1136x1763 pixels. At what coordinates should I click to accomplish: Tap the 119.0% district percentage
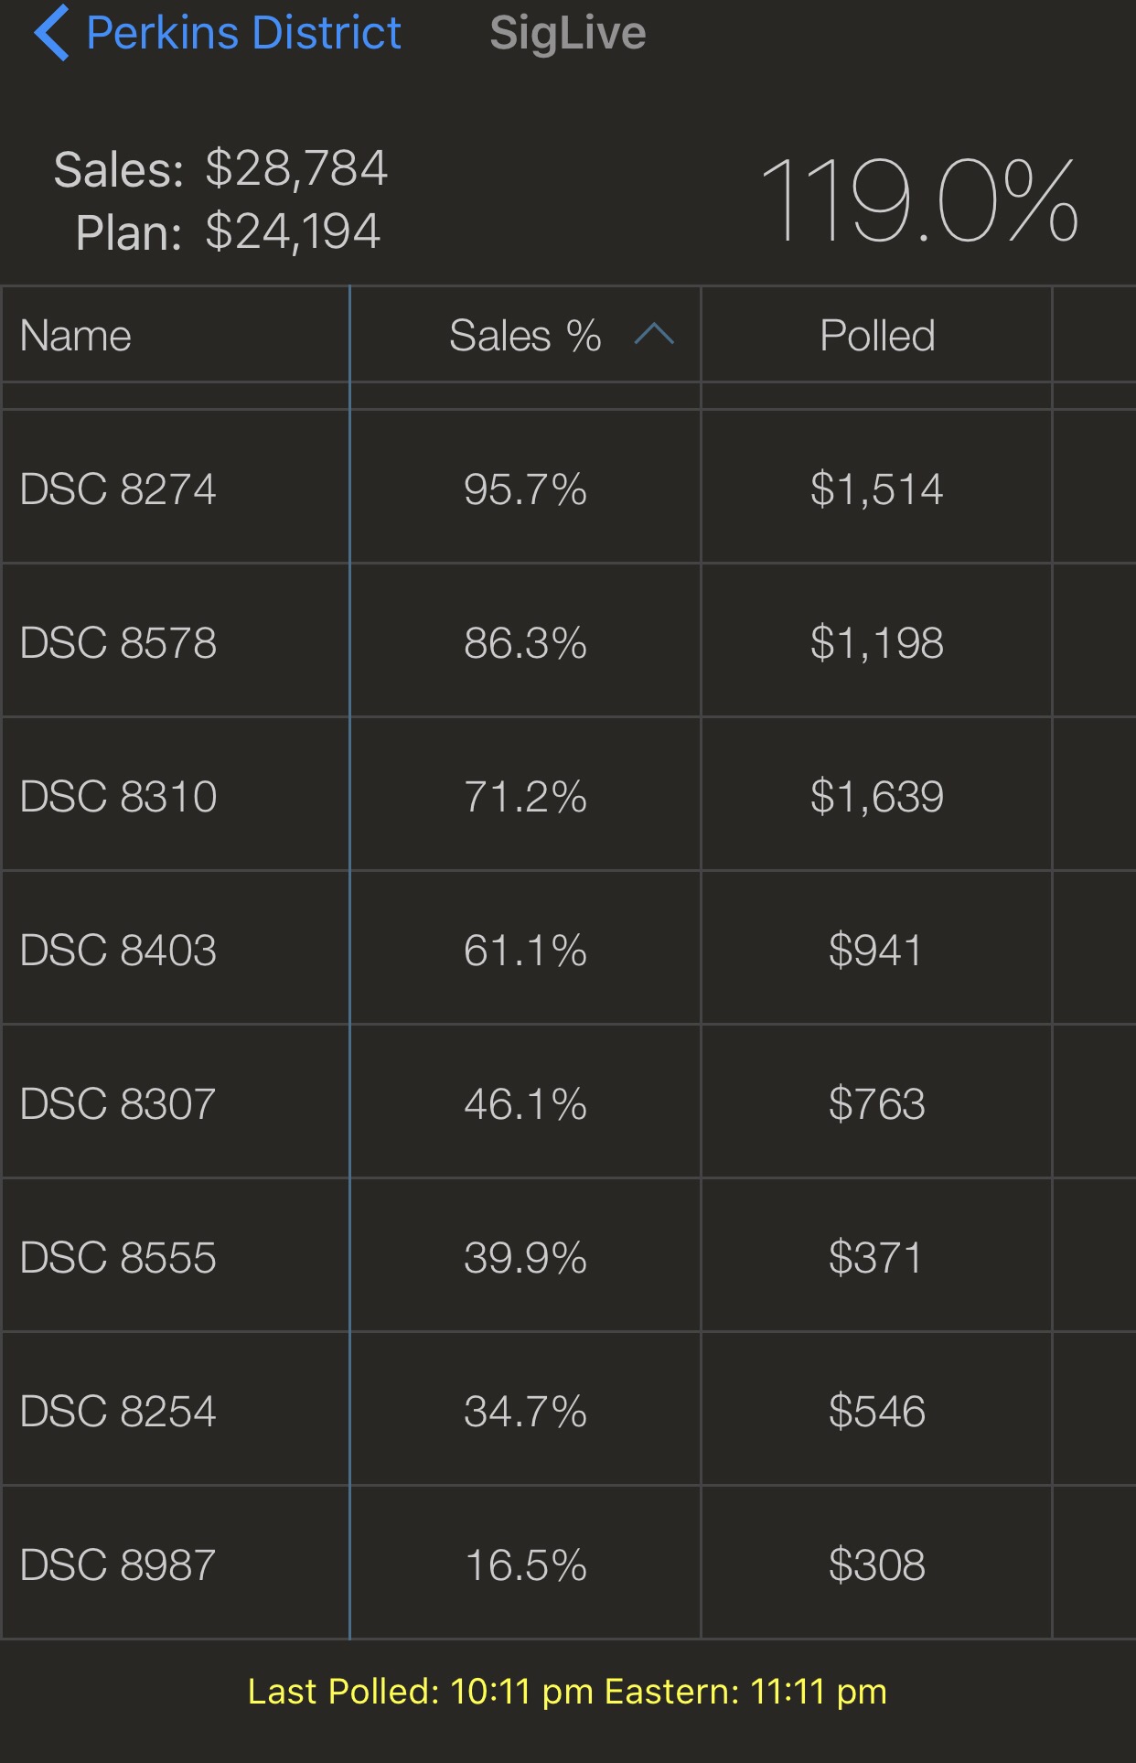point(918,200)
